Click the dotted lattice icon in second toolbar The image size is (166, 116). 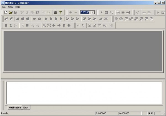tap(106, 19)
